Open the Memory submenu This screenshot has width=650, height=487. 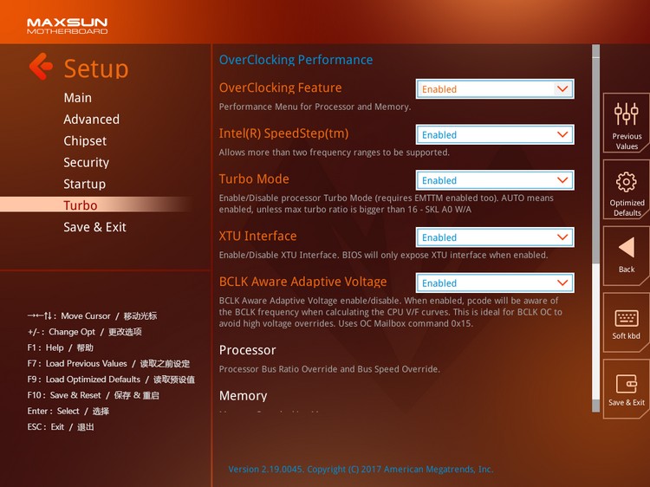tap(243, 396)
